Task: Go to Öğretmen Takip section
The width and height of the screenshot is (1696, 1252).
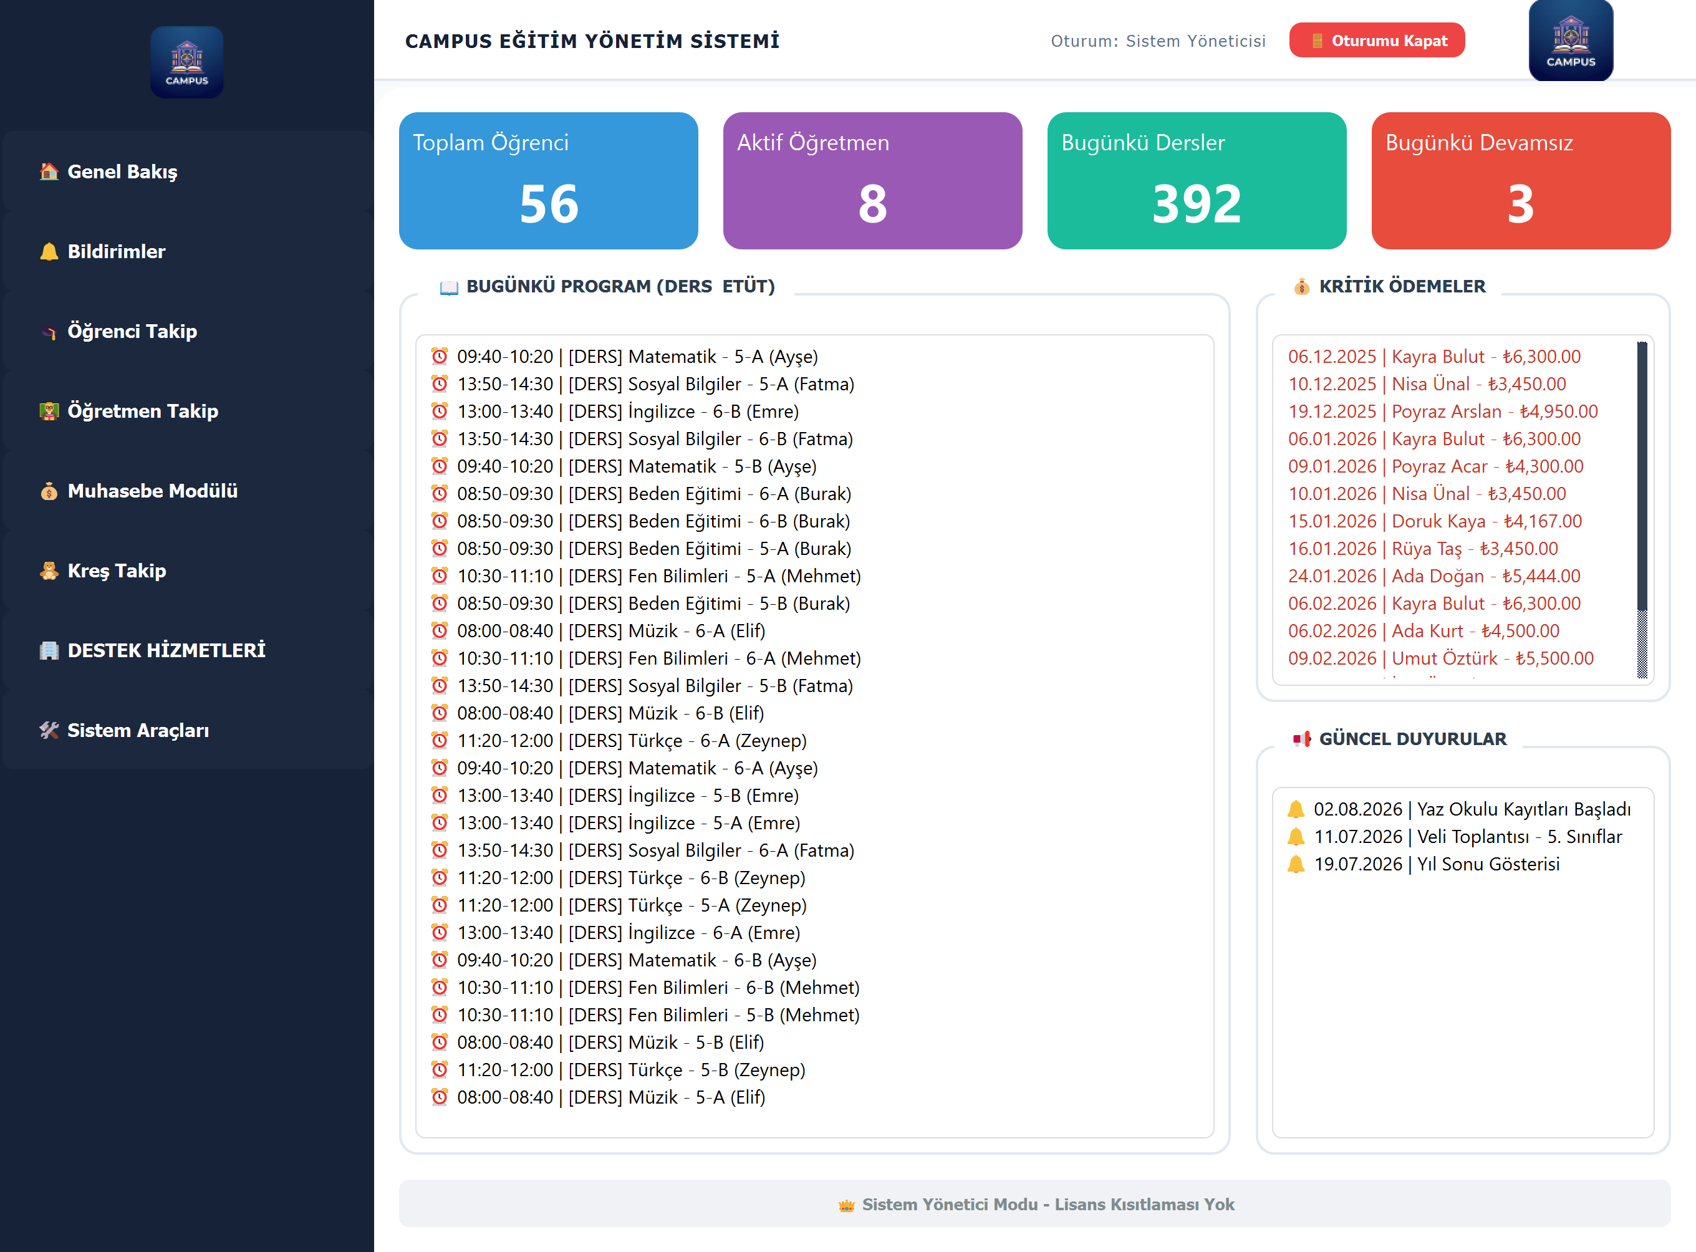Action: pyautogui.click(x=187, y=411)
